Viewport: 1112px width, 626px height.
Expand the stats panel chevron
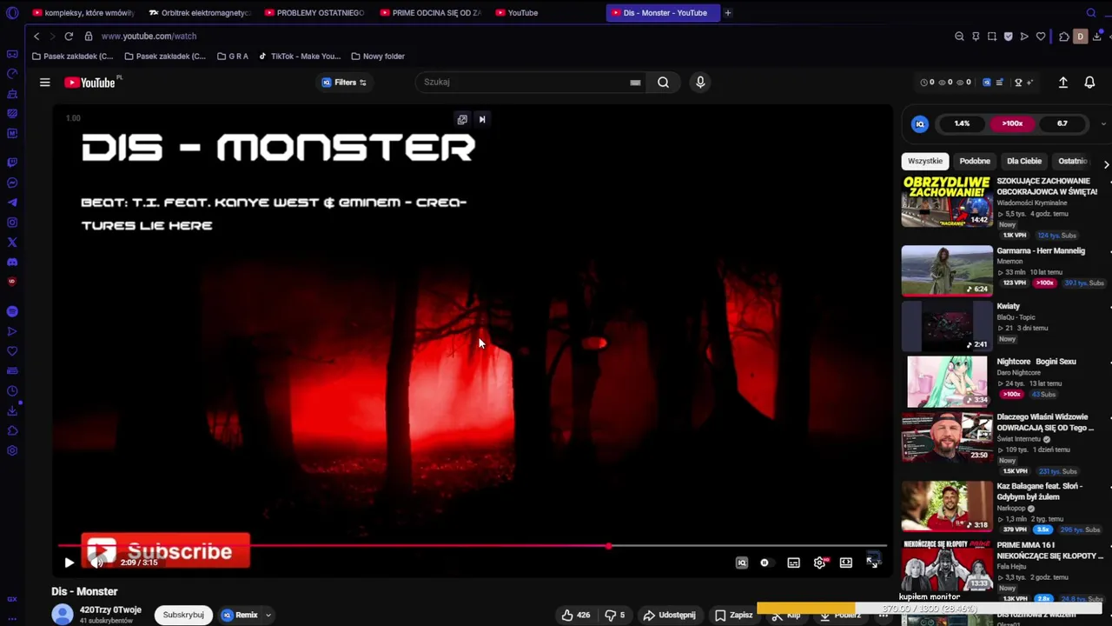(1103, 123)
